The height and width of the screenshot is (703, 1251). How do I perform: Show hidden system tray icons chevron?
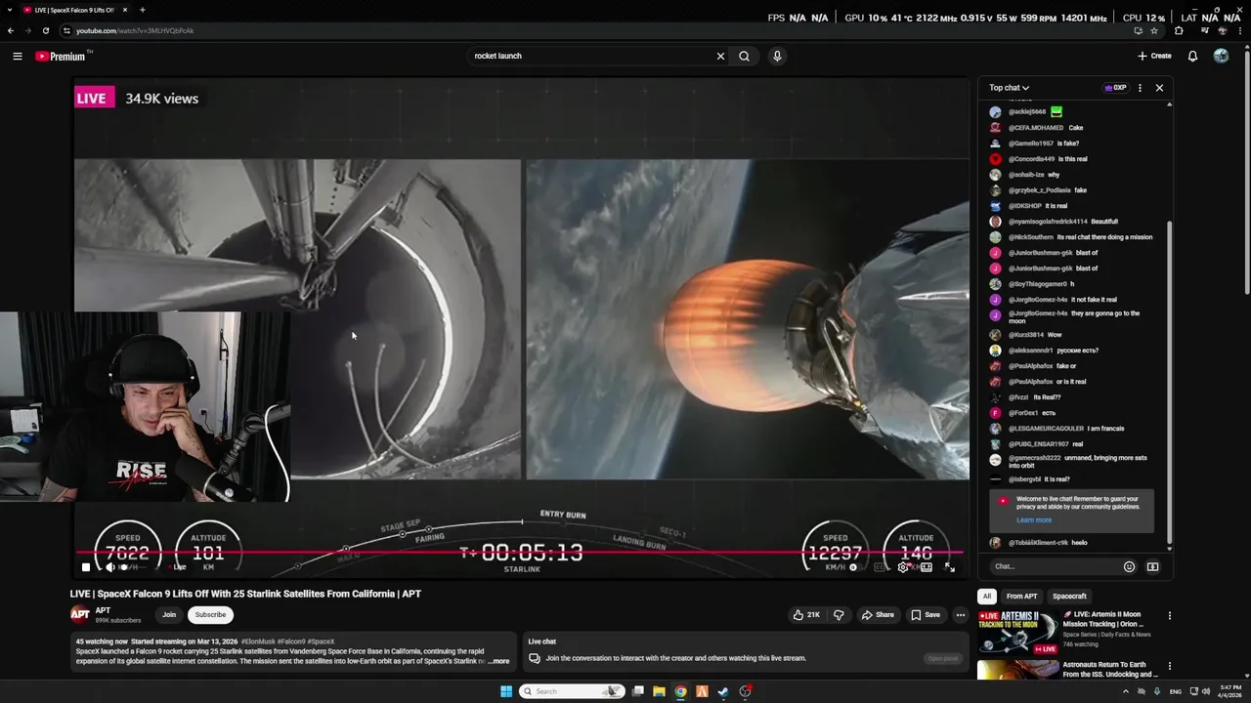tap(1125, 691)
